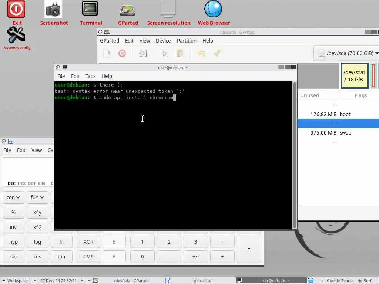The width and height of the screenshot is (379, 284).
Task: Select HEX number base in galculator
Action: (21, 183)
